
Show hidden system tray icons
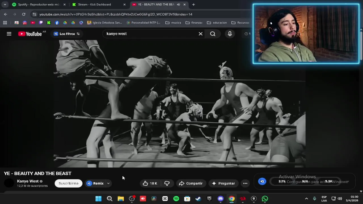tap(306, 199)
